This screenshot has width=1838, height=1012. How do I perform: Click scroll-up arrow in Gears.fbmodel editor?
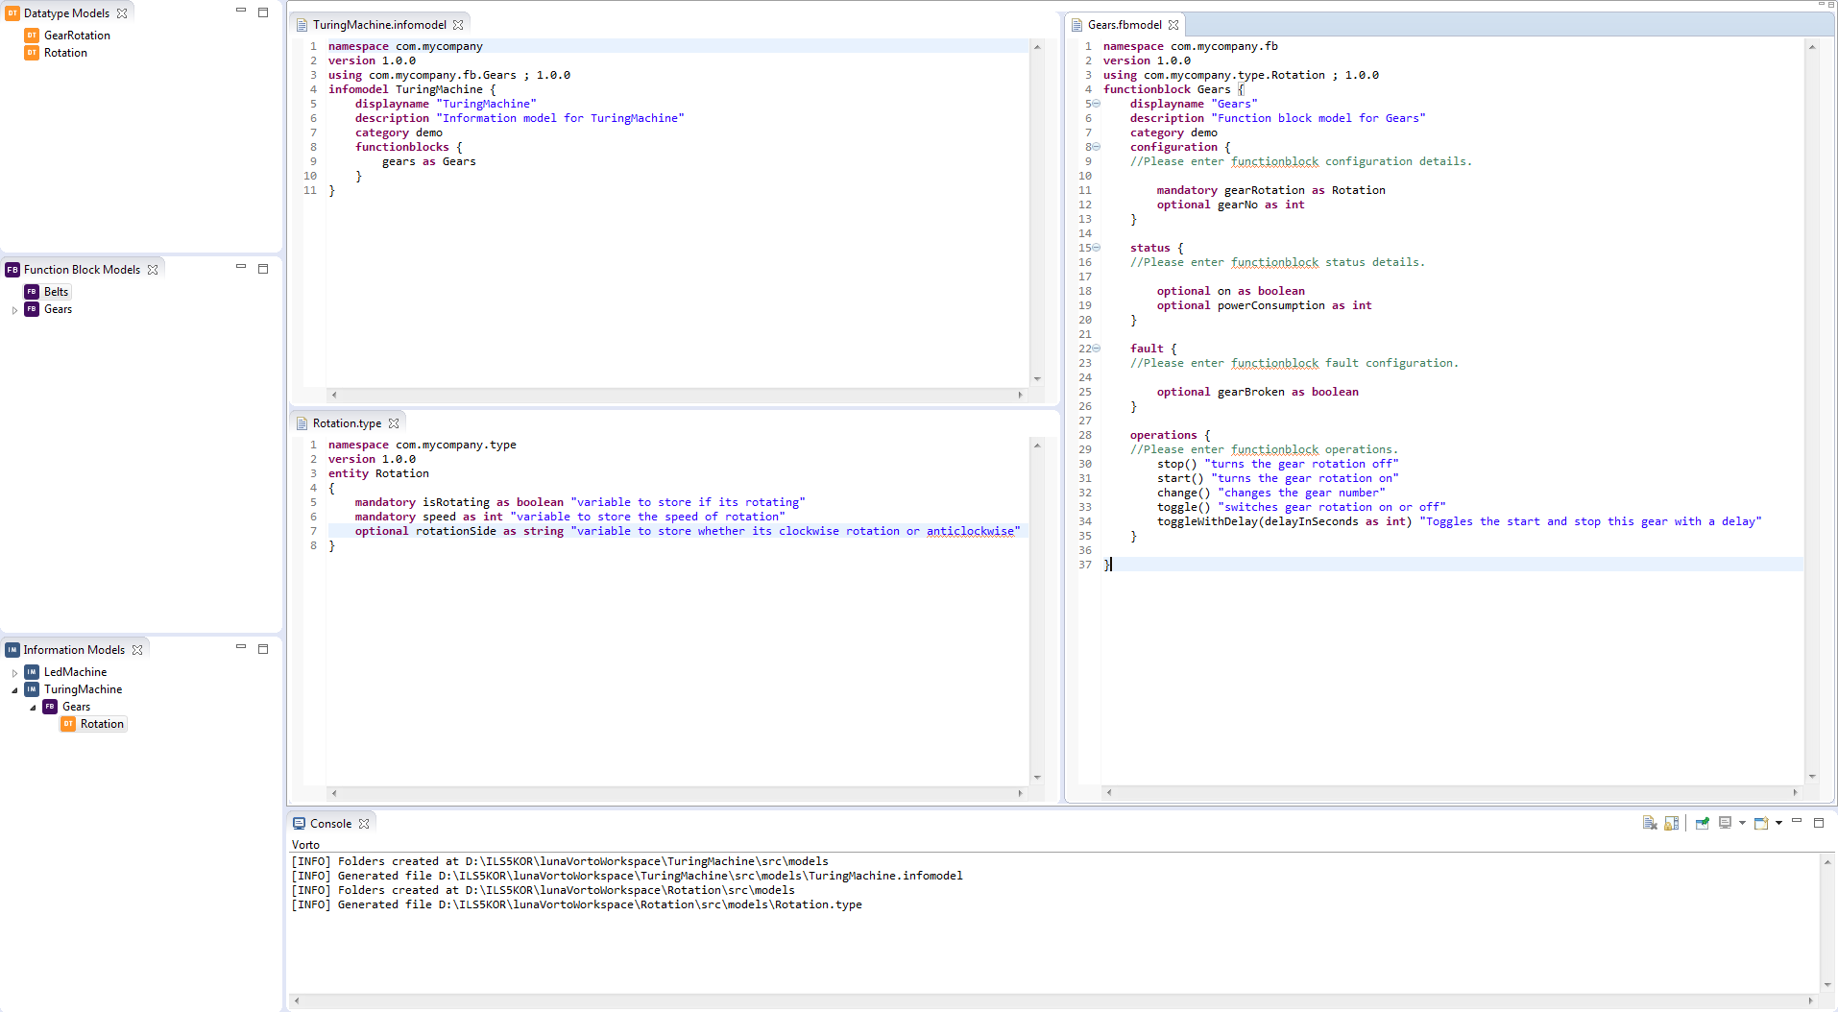point(1812,46)
